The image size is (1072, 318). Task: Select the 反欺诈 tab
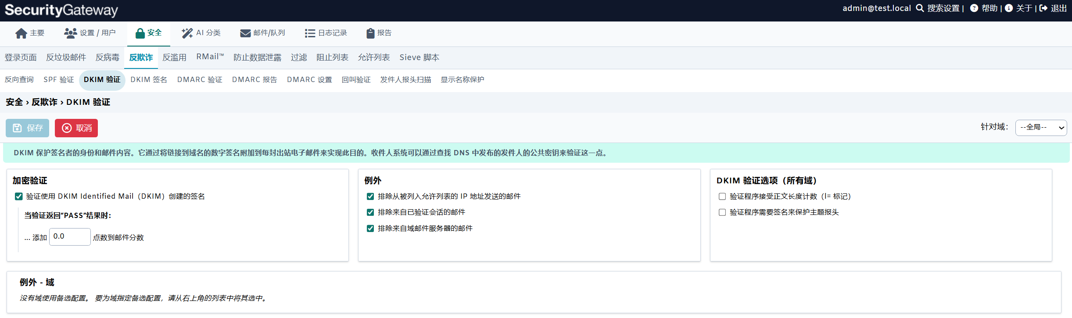(141, 57)
